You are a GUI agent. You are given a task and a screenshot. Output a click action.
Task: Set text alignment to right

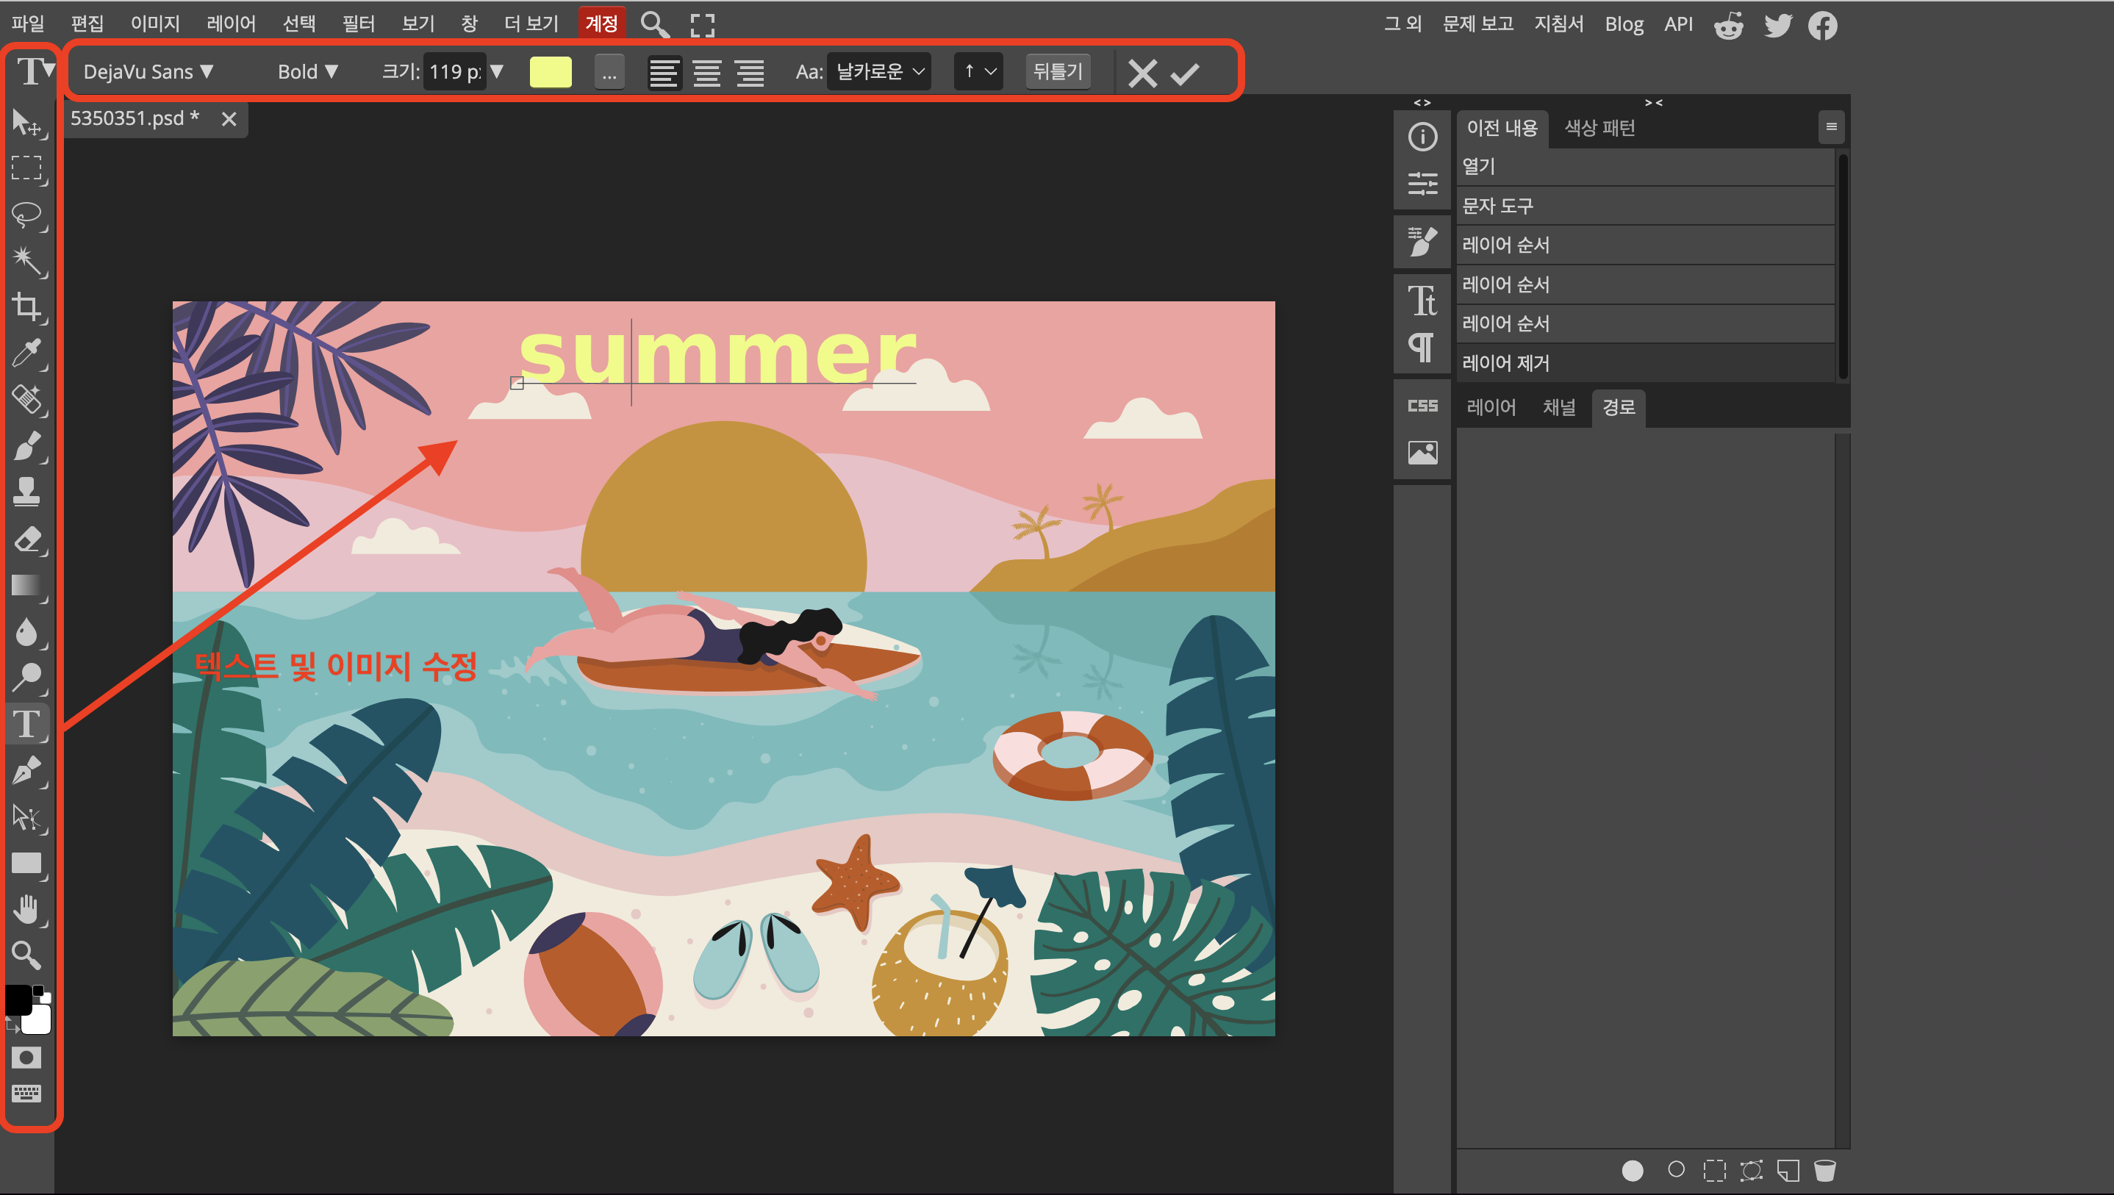click(x=749, y=72)
